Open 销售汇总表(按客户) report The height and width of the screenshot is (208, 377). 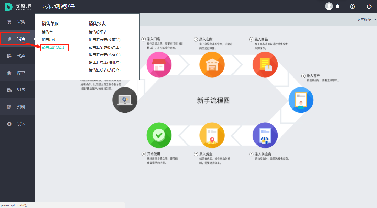(x=105, y=55)
